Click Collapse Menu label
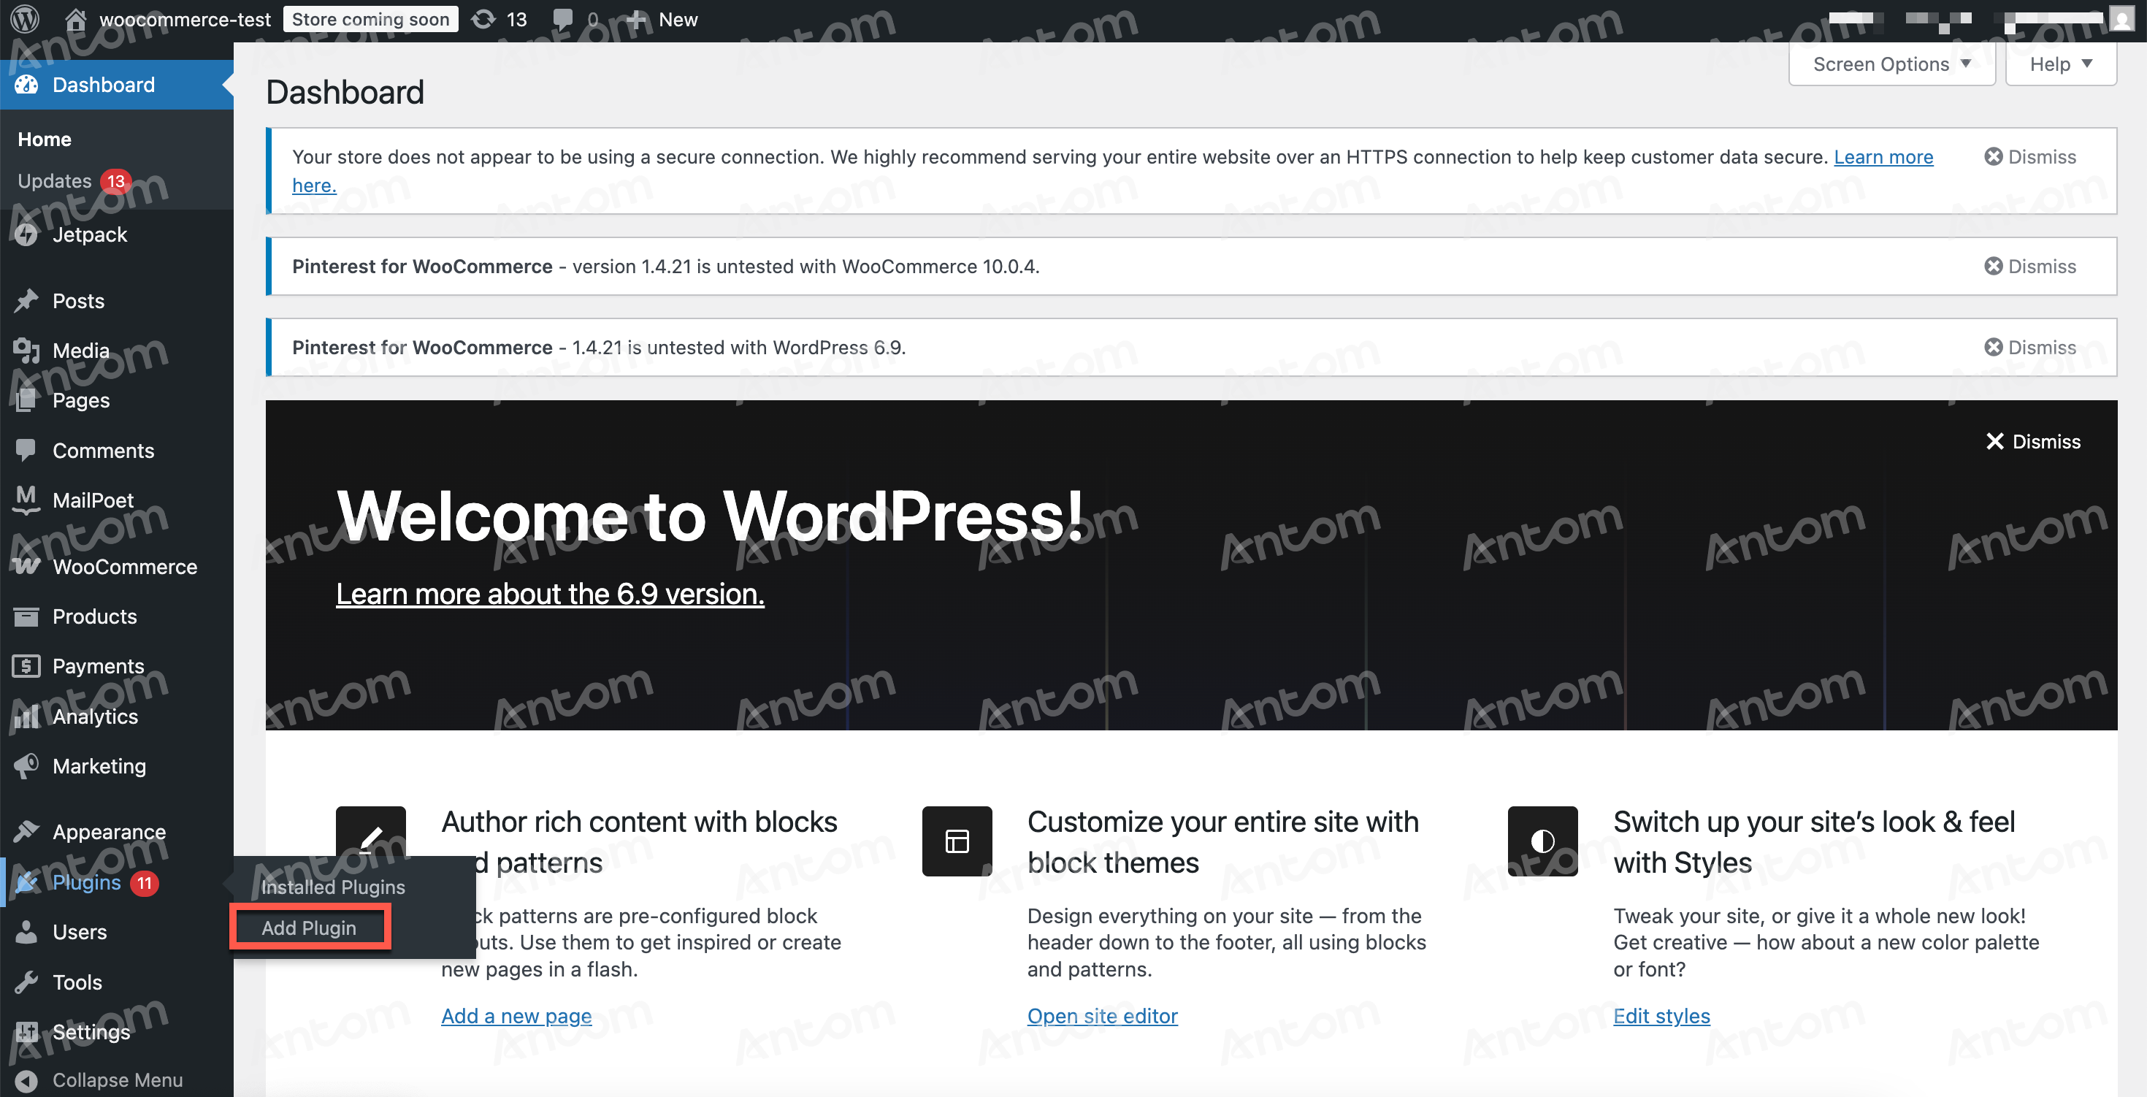 click(x=118, y=1080)
